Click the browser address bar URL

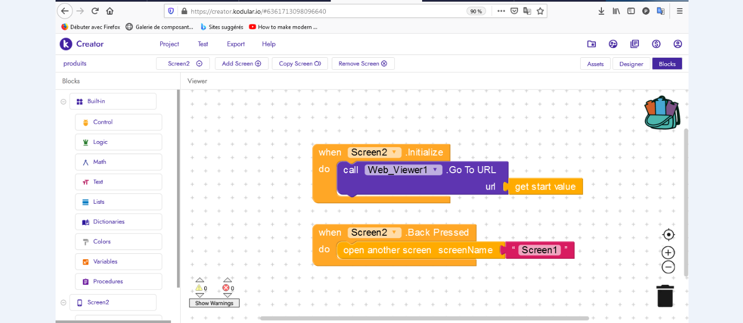pyautogui.click(x=258, y=11)
